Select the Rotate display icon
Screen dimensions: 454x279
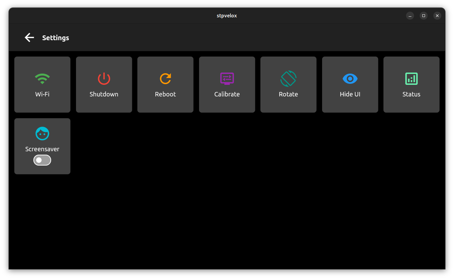288,78
